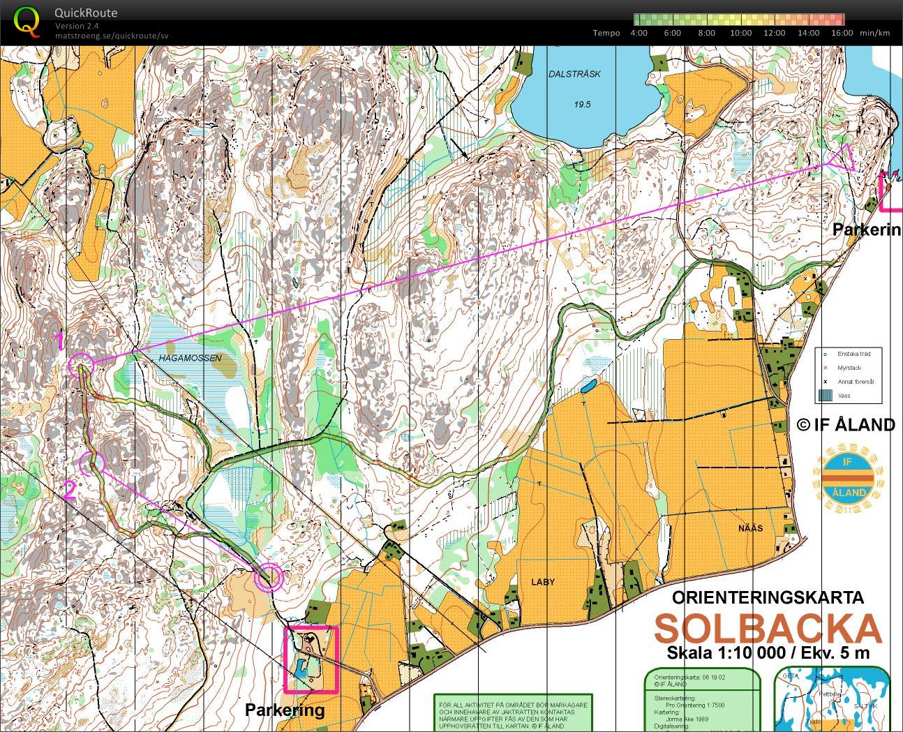Click the © IF ÅLAND copyright text
Screen dimensions: 903x732
click(x=846, y=424)
